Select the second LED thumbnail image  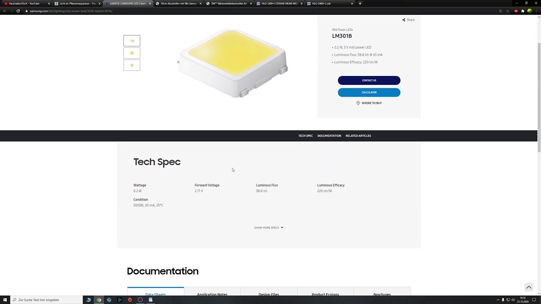tap(132, 53)
